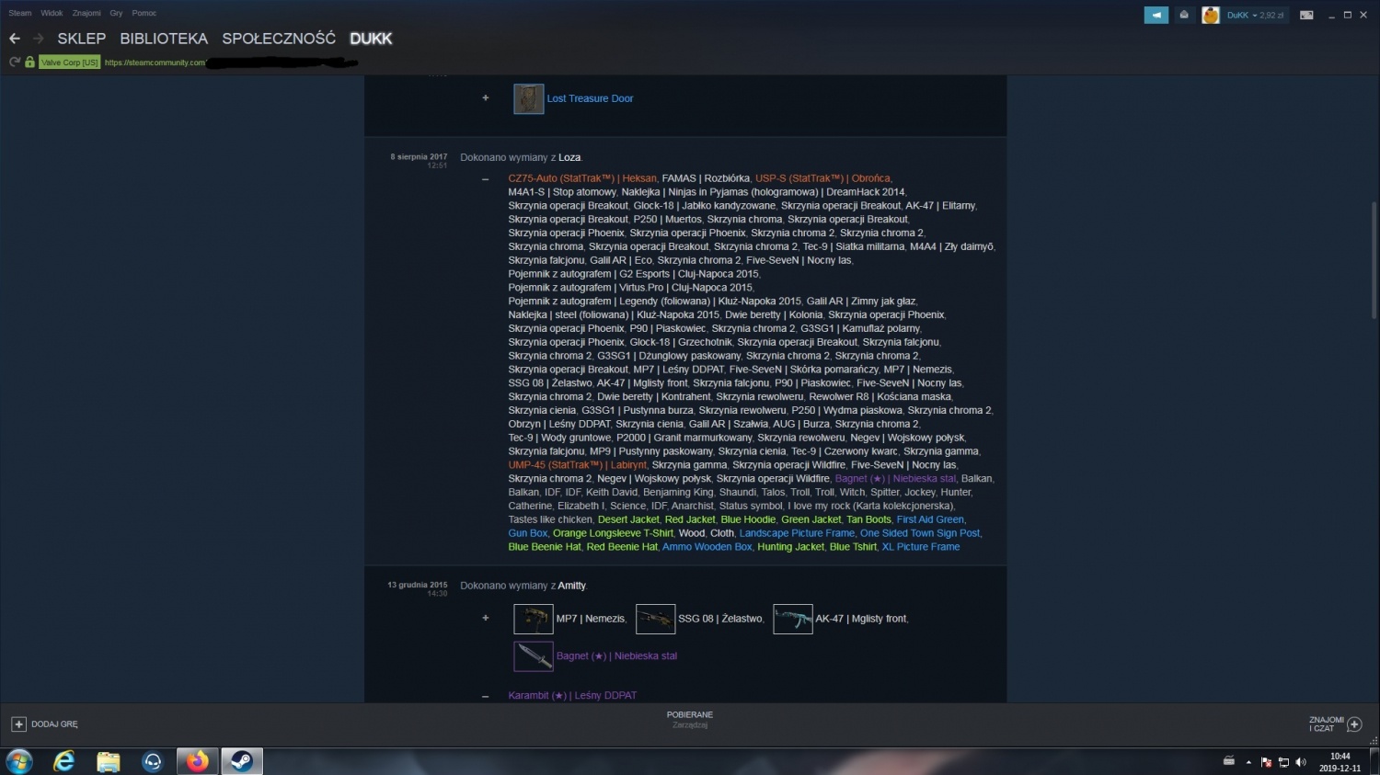Go forward with the right arrow
Image resolution: width=1380 pixels, height=775 pixels.
coord(38,39)
